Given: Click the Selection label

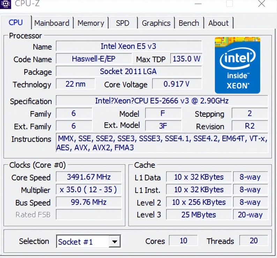Looking at the screenshot, I should tap(34, 241).
